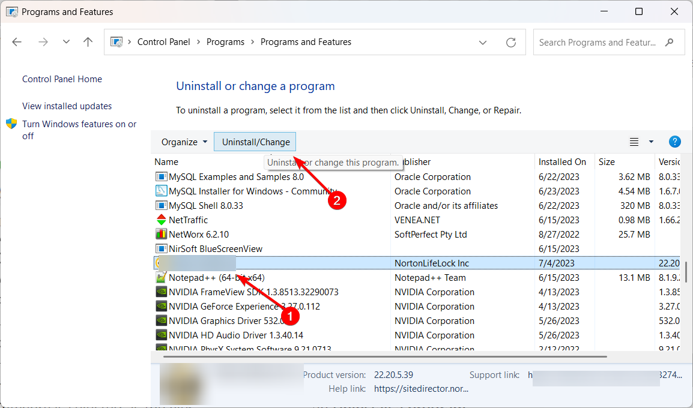693x408 pixels.
Task: Click the Forward navigation arrow
Action: (43, 42)
